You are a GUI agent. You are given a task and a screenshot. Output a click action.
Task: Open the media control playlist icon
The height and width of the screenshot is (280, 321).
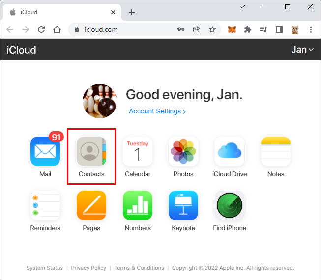click(263, 29)
